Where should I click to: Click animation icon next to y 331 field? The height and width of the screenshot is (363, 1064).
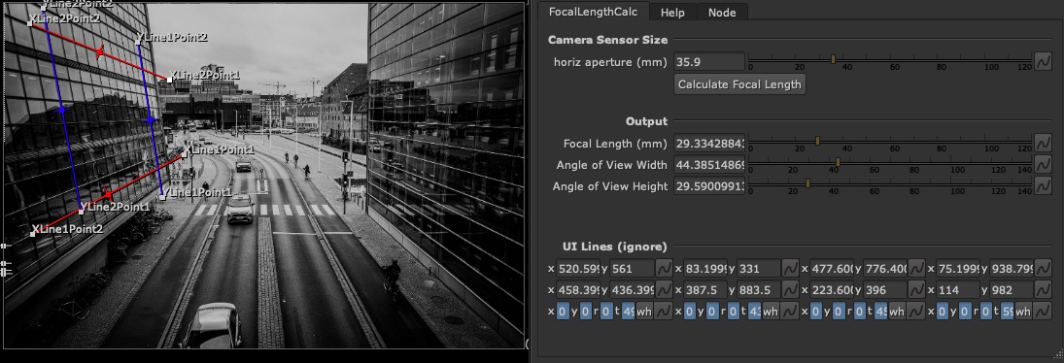click(x=790, y=269)
